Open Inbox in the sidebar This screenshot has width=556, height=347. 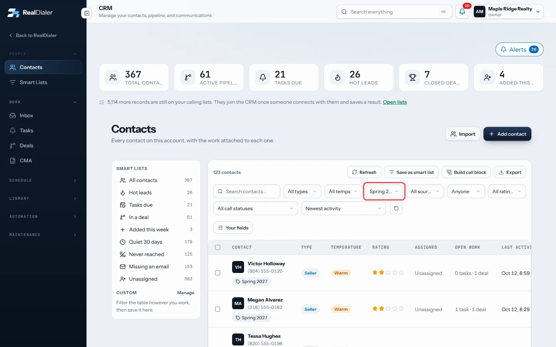[43, 116]
